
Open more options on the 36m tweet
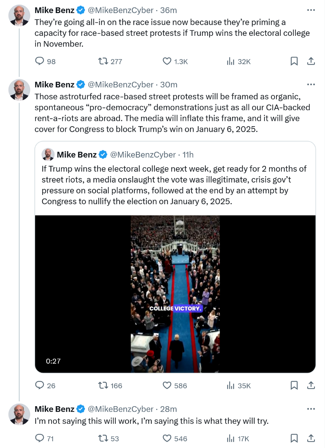click(x=311, y=10)
